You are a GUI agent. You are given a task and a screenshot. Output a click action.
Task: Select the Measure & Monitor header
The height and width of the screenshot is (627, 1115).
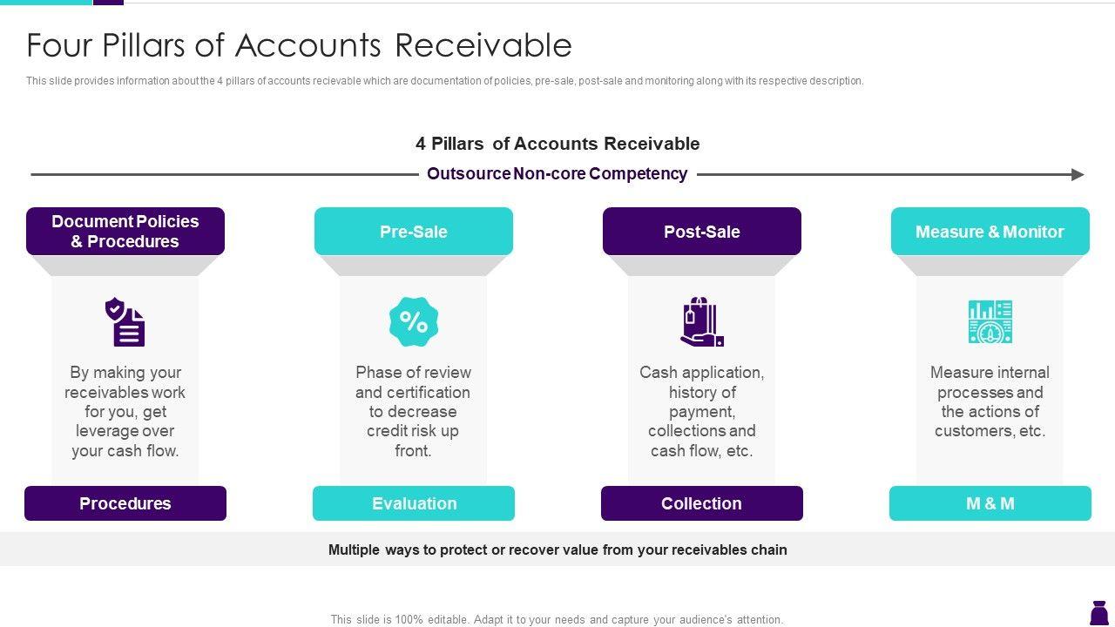click(x=990, y=232)
